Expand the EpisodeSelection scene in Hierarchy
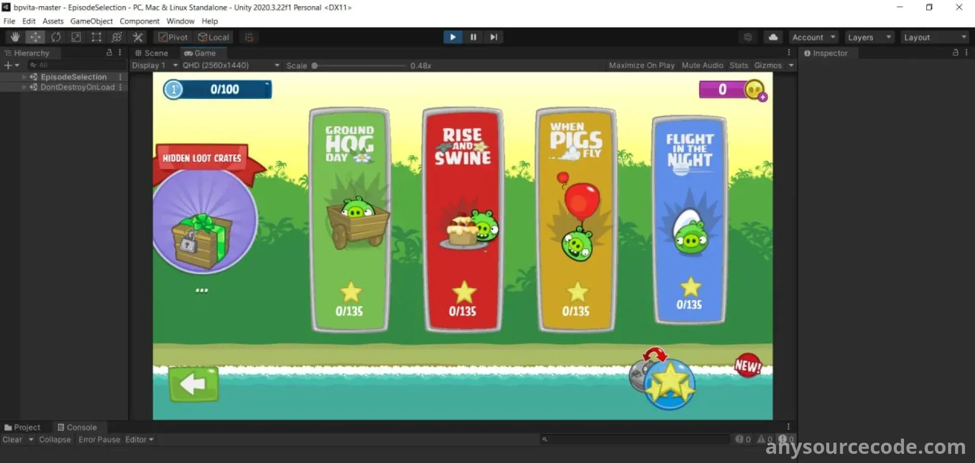Screen dimensions: 975x463 tap(24, 77)
